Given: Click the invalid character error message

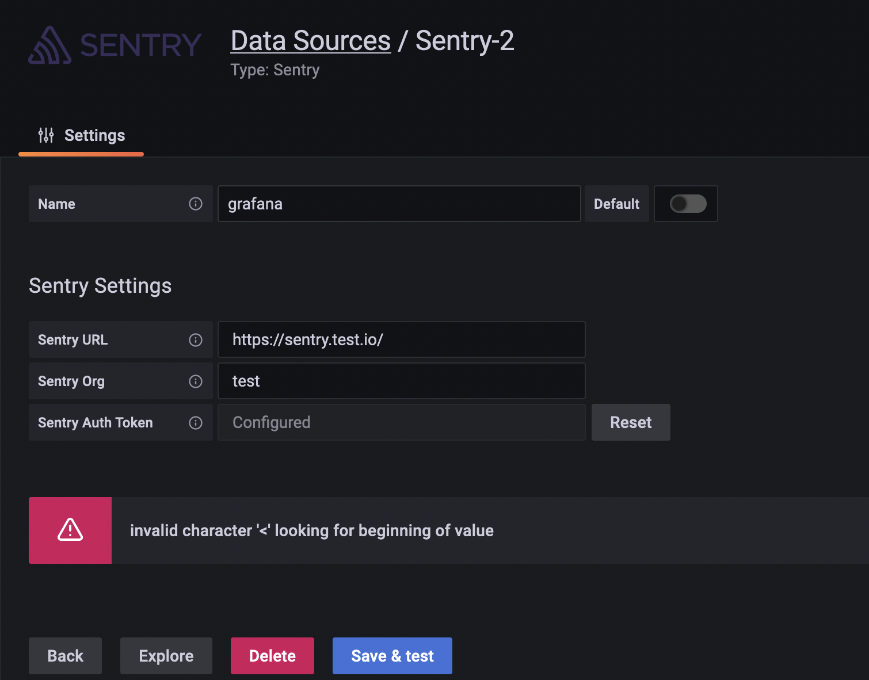Looking at the screenshot, I should (x=311, y=530).
